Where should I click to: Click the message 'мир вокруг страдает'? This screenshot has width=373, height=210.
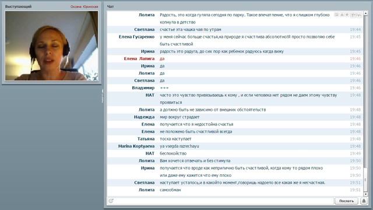(180, 117)
